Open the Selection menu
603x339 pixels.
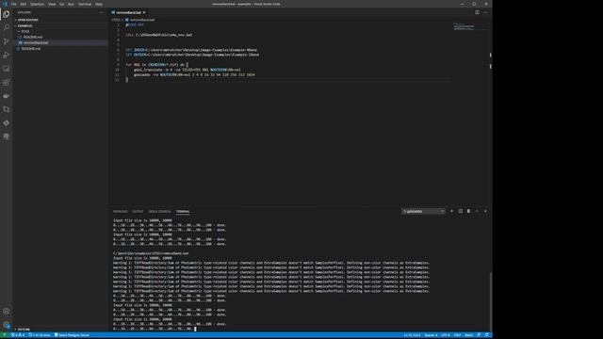coord(37,4)
